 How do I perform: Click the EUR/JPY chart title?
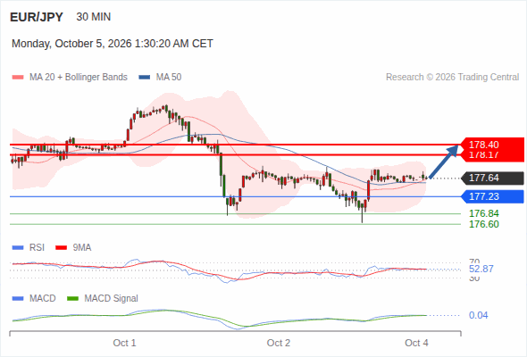37,17
